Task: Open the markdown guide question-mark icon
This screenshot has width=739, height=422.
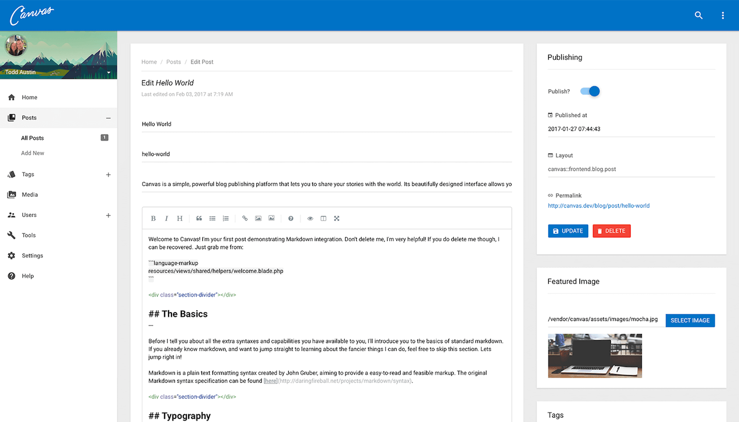Action: click(291, 218)
